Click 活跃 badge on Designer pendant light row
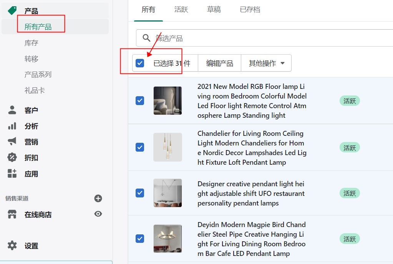Image resolution: width=393 pixels, height=264 pixels. (350, 193)
